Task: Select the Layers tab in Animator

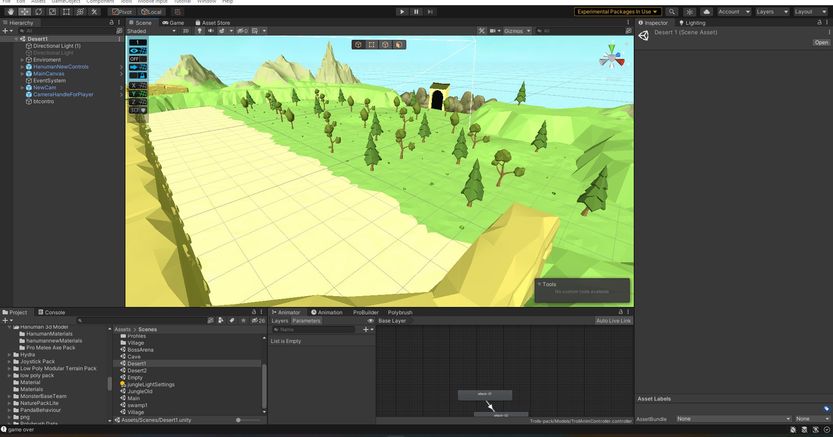Action: [x=280, y=321]
